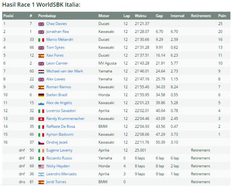Image resolution: width=232 pixels, height=186 pixels.
Task: Click UK flag next to Jonathan Rea
Action: [41, 32]
